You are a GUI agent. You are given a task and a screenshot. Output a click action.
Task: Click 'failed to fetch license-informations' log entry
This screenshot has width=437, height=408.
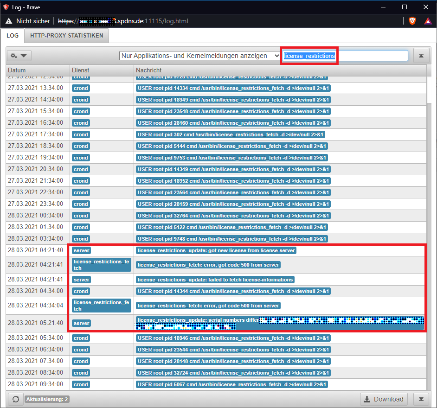click(x=215, y=280)
